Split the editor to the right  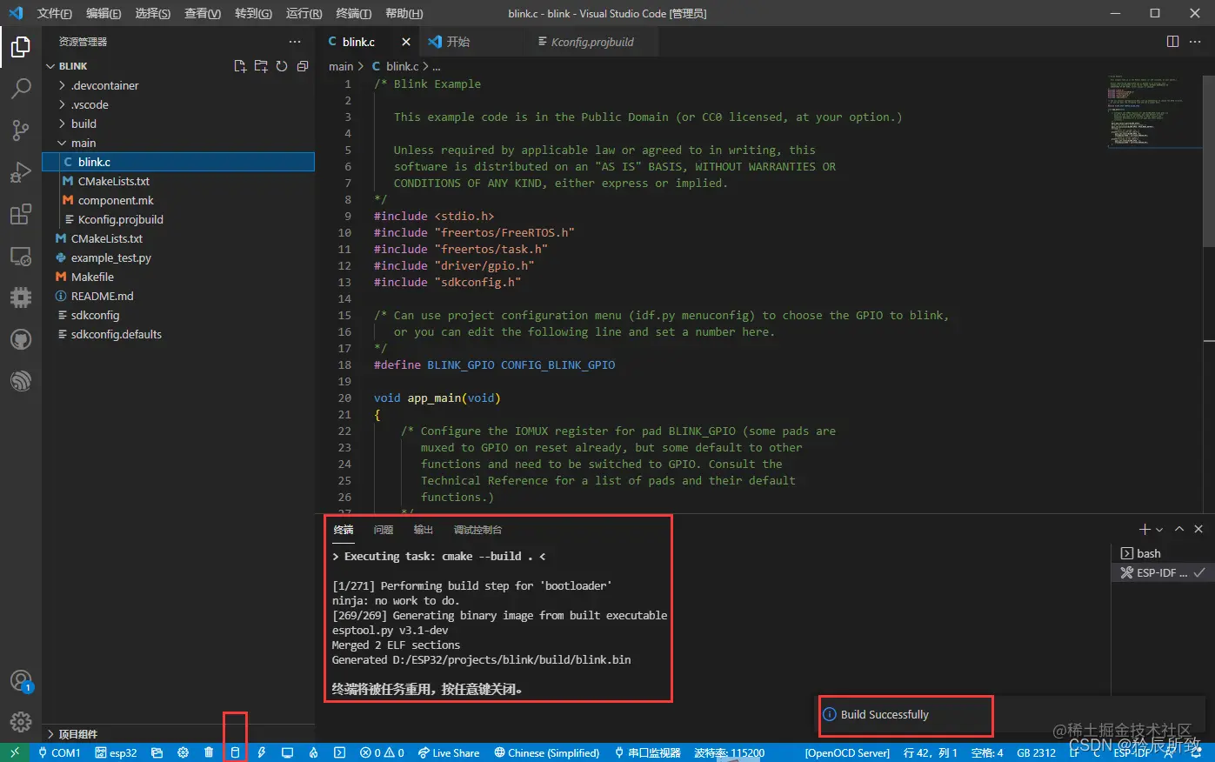click(1172, 42)
